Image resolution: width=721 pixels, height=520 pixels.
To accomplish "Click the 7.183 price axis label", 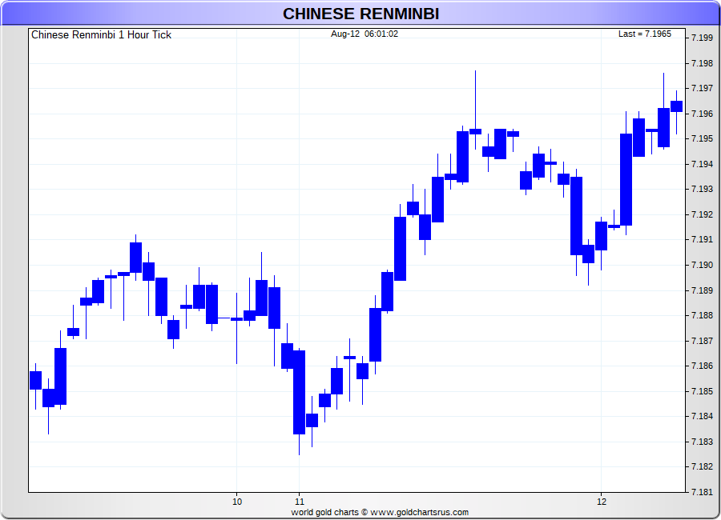I will coord(702,442).
